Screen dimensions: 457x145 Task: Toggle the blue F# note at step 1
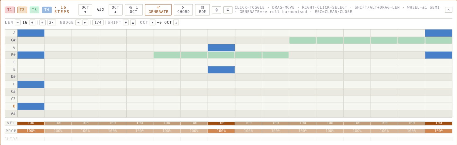coord(31,55)
